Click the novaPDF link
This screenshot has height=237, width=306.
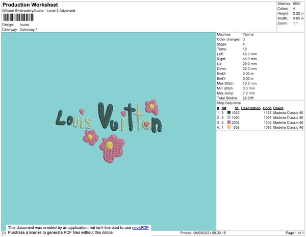click(x=140, y=228)
